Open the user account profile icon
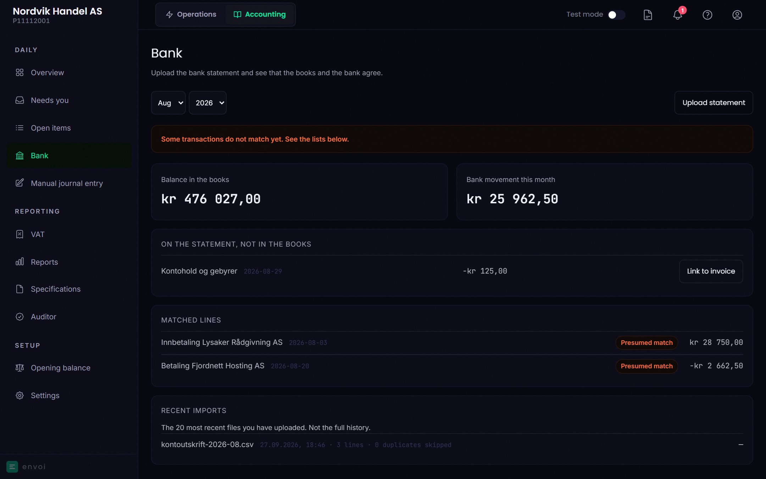 tap(737, 15)
